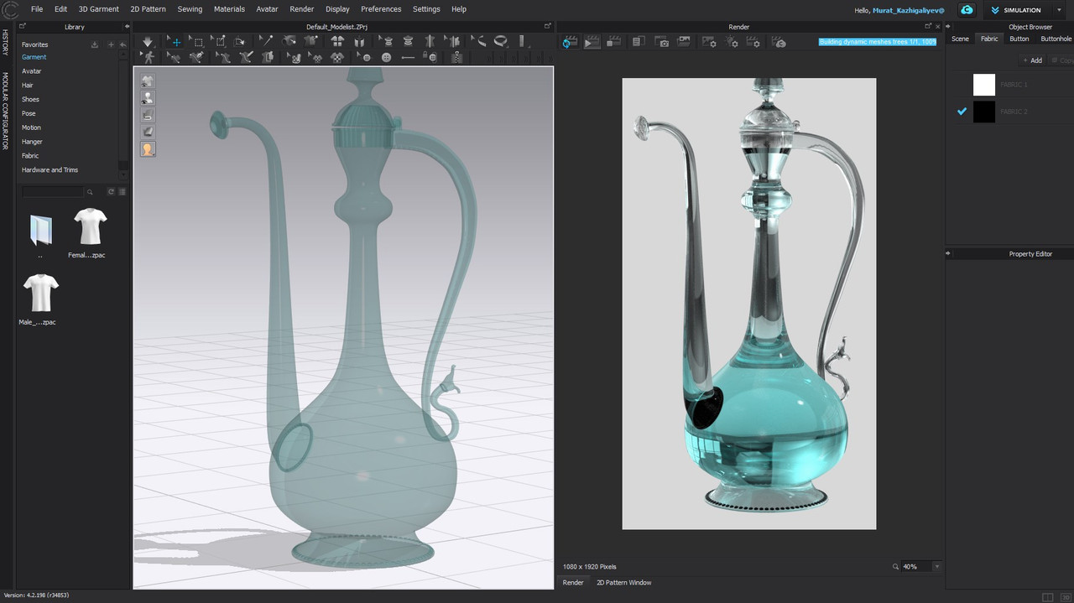This screenshot has height=603, width=1074.
Task: Pop out the Render window panel
Action: [x=929, y=27]
